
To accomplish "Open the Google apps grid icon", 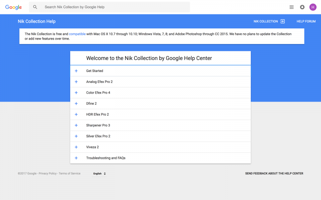I will [292, 7].
